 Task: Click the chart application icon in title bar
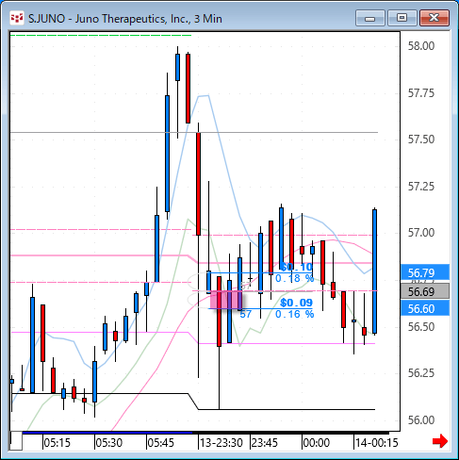(17, 18)
